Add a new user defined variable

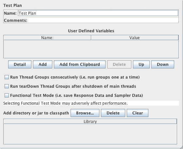pyautogui.click(x=42, y=64)
